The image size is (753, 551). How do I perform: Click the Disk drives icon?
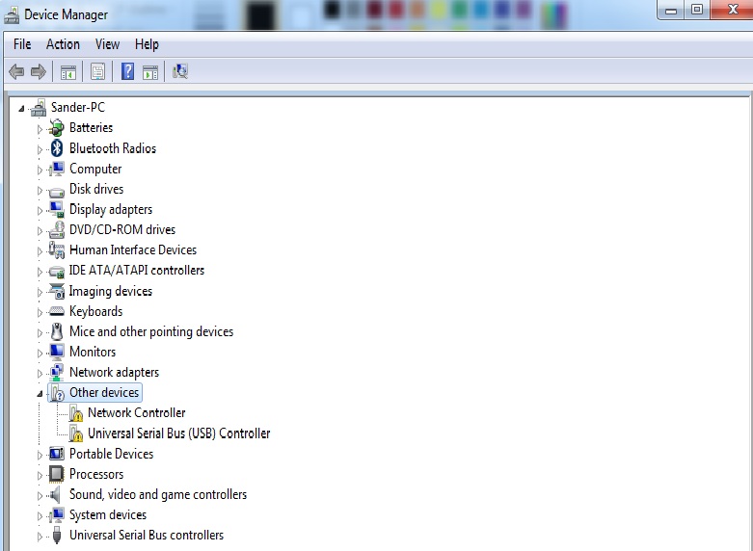coord(57,191)
